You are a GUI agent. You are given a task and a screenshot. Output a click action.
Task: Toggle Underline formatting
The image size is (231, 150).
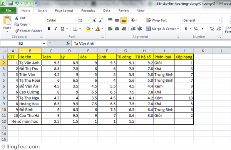[62, 29]
